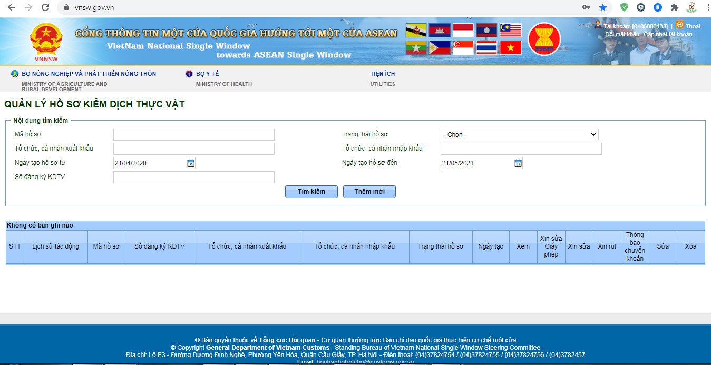Open saved passwords key icon

[x=586, y=7]
